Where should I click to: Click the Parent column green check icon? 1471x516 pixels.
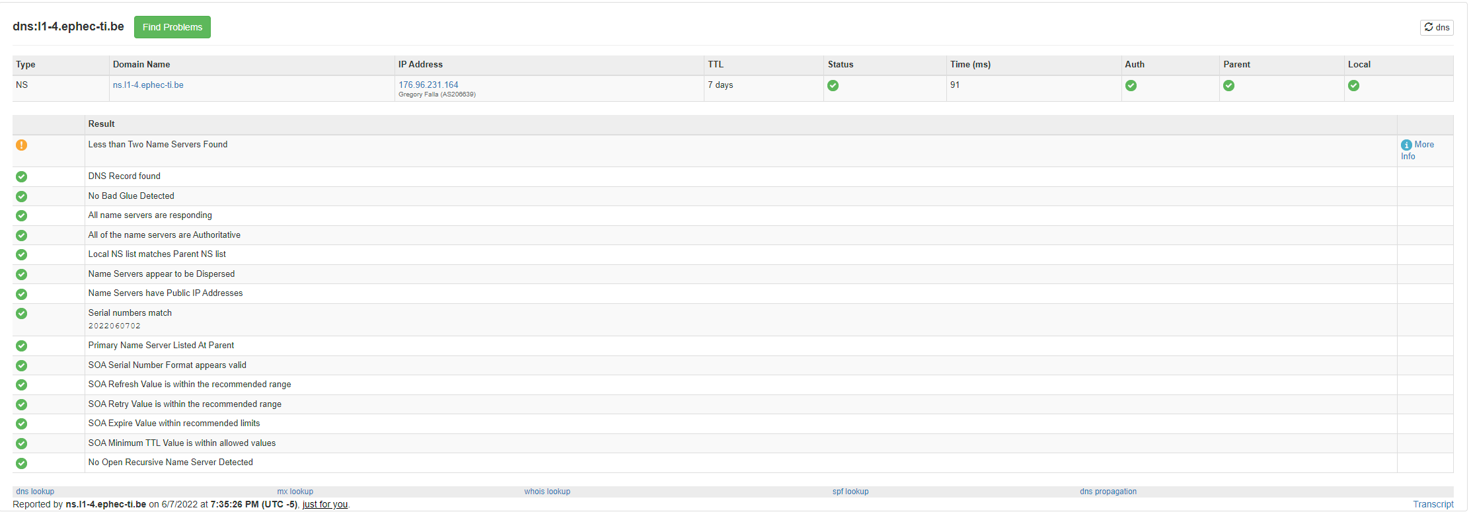pos(1229,85)
